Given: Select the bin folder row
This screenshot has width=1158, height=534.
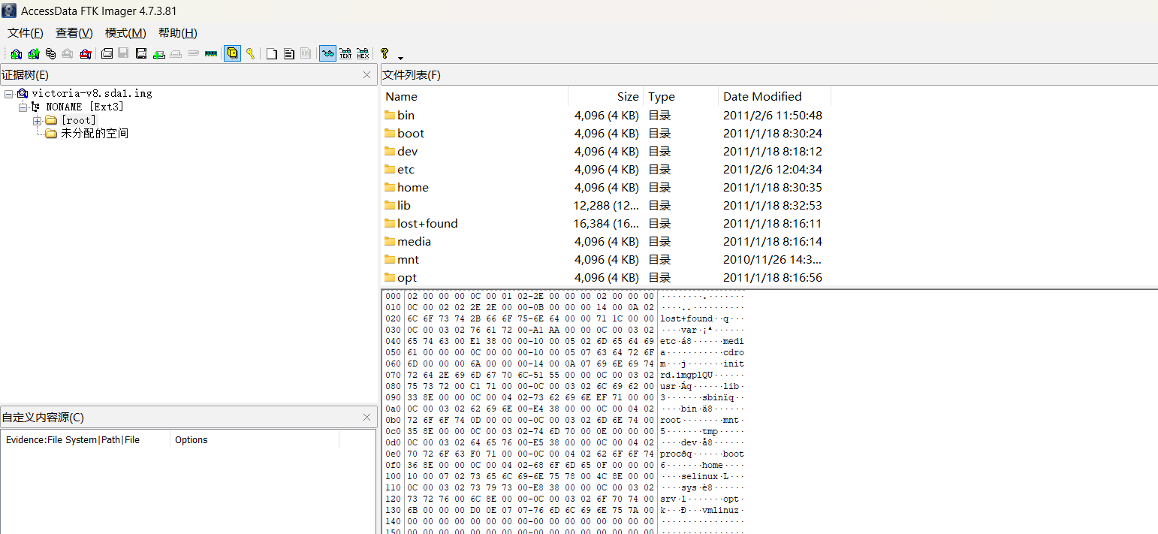Looking at the screenshot, I should coord(606,116).
